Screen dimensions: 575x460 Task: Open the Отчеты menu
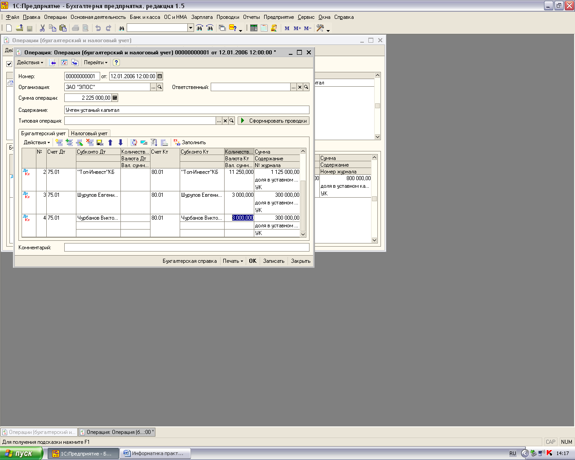tap(252, 17)
